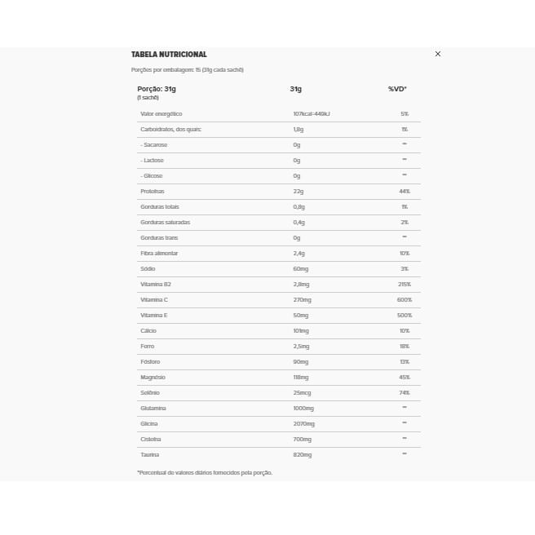535x535 pixels.
Task: Click the Vitamina E label
Action: point(154,316)
